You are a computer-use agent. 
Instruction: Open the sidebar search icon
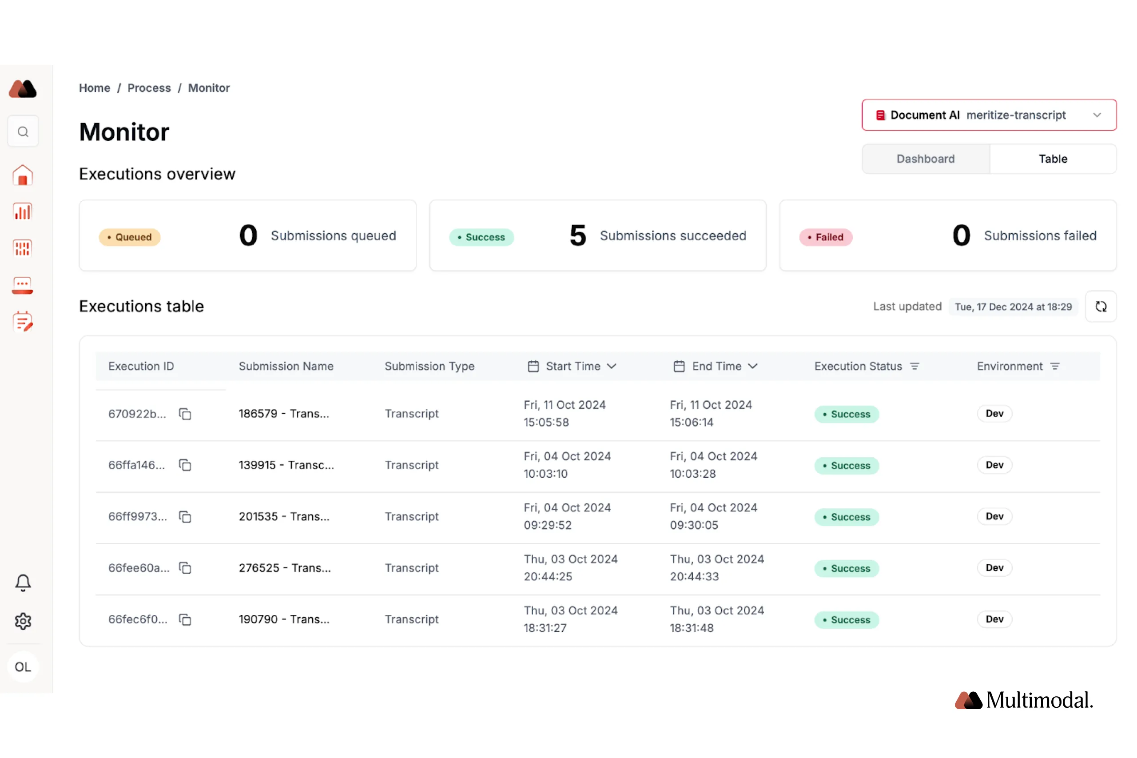(x=23, y=132)
